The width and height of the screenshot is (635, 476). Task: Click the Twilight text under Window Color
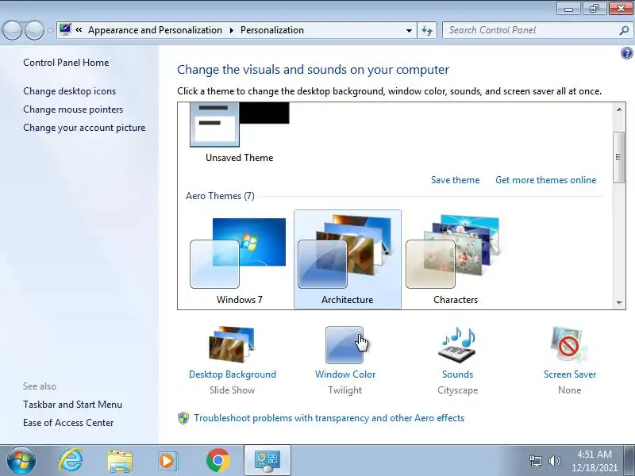tap(345, 390)
